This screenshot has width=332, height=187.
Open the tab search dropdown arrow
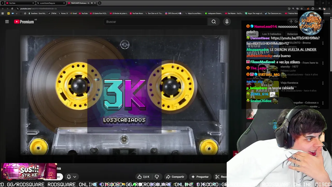point(2,3)
